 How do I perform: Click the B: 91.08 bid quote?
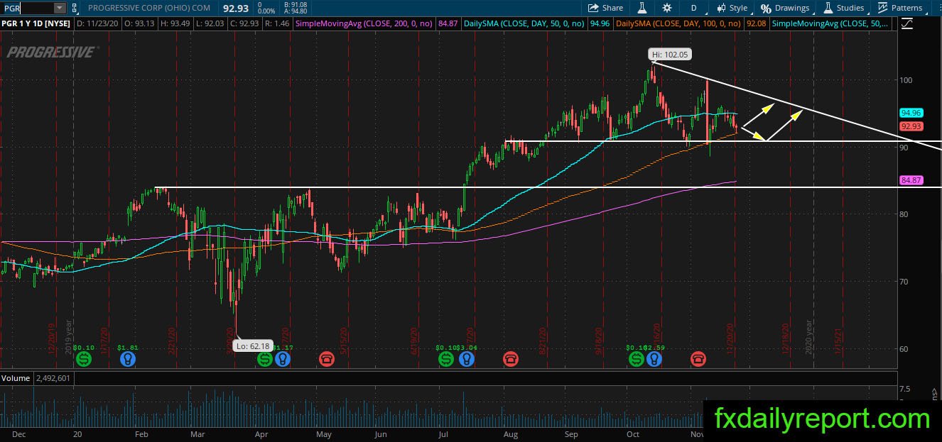(294, 5)
